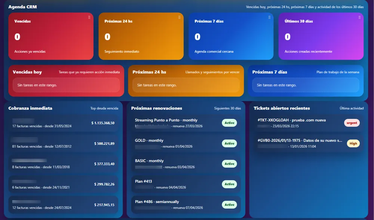This screenshot has width=374, height=220.
Task: Click the drag handle on Vencidas card
Action: coord(89,17)
